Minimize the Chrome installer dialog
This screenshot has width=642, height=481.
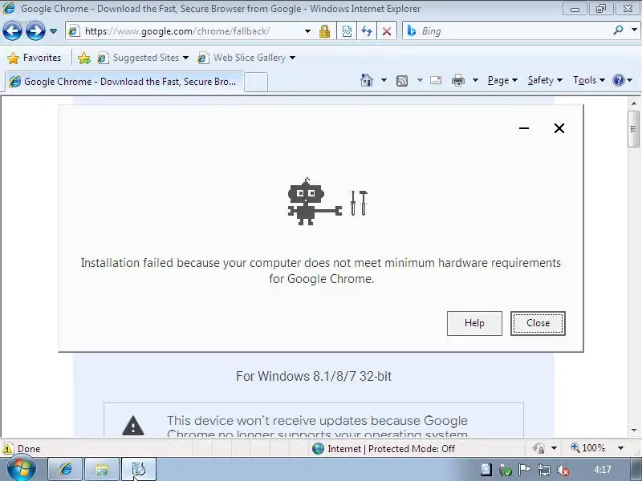(x=524, y=128)
